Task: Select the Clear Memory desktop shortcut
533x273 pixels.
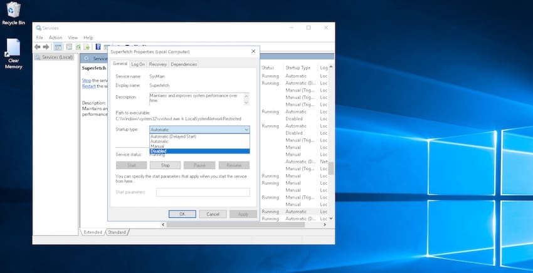Action: 13,54
